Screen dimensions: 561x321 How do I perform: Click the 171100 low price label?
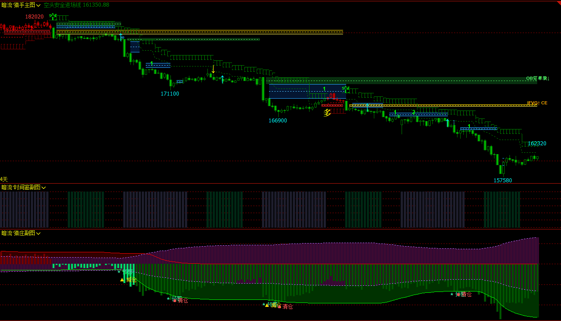tap(170, 93)
